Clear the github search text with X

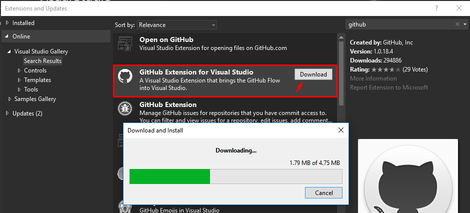point(457,24)
